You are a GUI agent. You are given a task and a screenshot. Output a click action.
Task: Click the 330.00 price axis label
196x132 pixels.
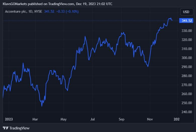[187, 31]
